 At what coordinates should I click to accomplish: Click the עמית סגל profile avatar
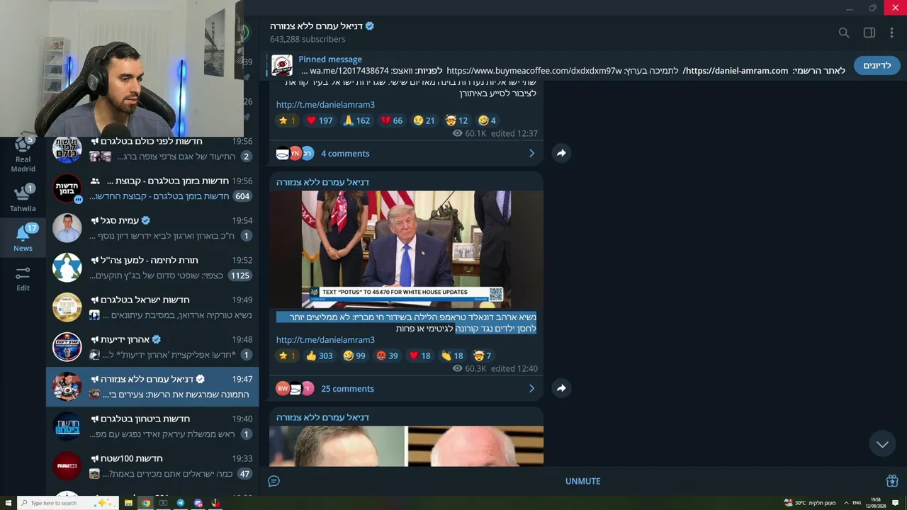[67, 228]
